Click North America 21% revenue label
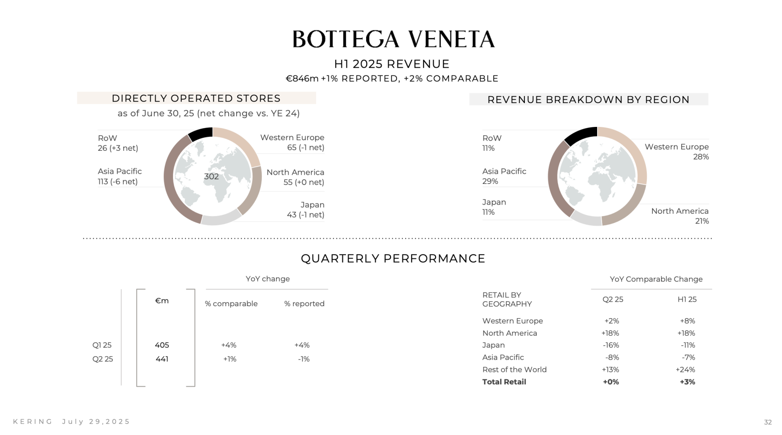The height and width of the screenshot is (435, 782). pyautogui.click(x=680, y=216)
